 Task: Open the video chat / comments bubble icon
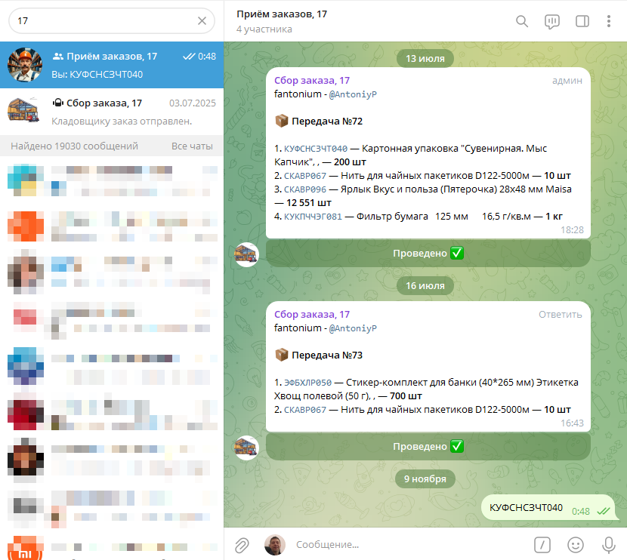pyautogui.click(x=551, y=21)
